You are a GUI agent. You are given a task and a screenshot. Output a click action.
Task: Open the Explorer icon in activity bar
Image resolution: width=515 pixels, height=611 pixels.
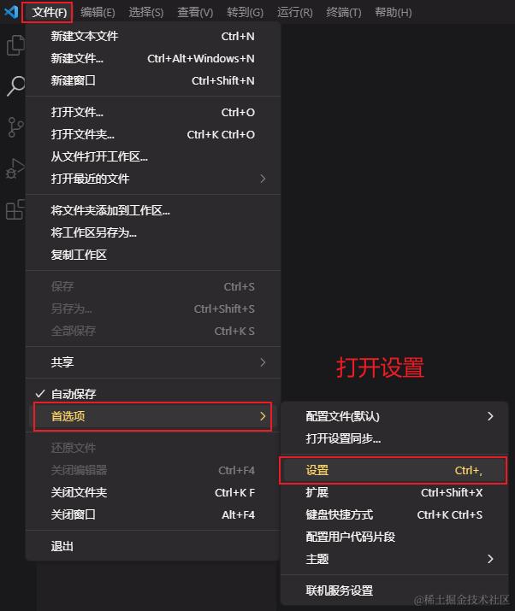point(15,45)
